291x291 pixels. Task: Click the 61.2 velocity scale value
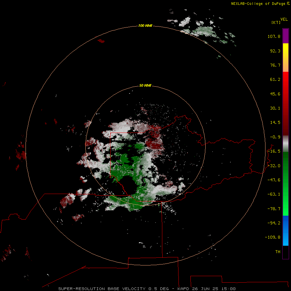(x=275, y=80)
